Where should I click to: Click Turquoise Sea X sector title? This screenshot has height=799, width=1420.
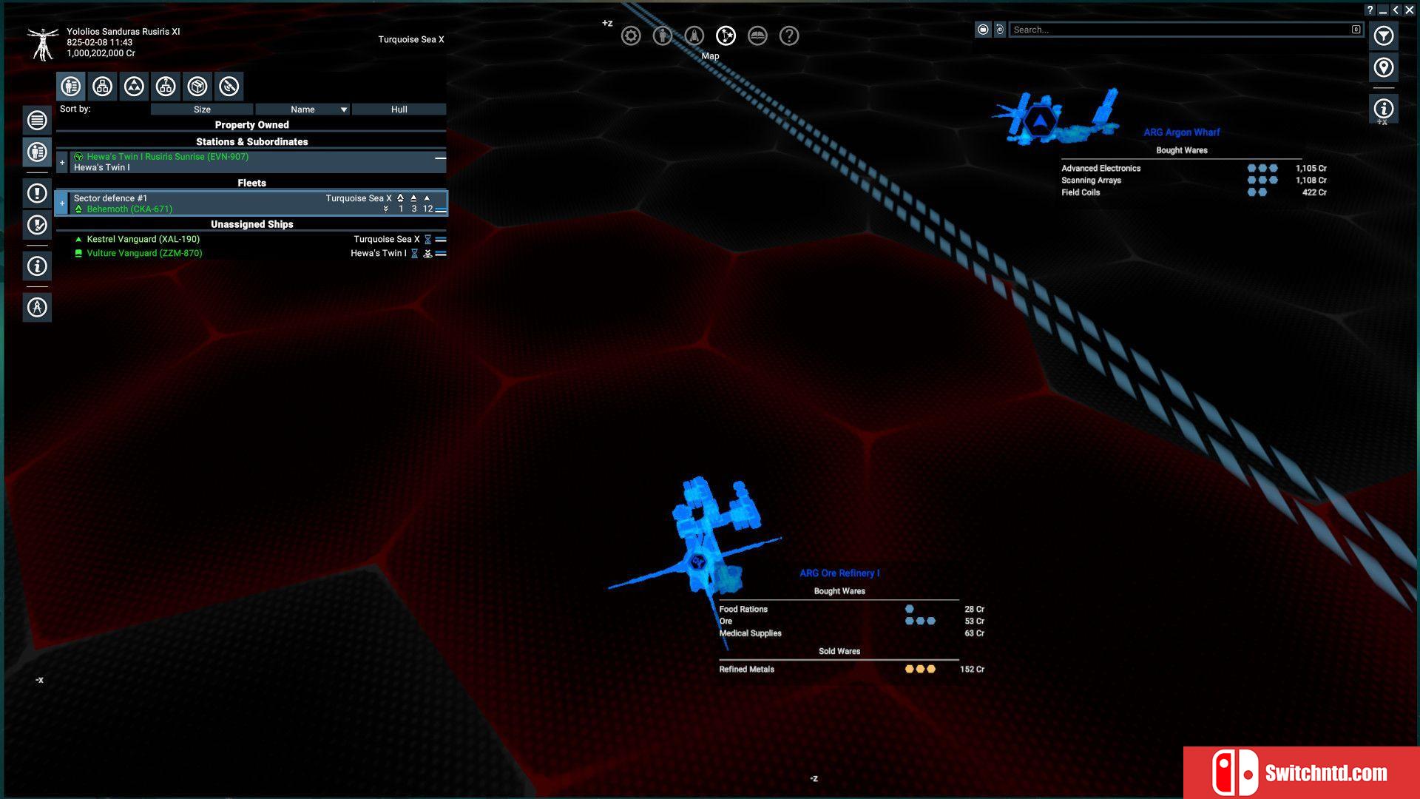click(x=411, y=39)
